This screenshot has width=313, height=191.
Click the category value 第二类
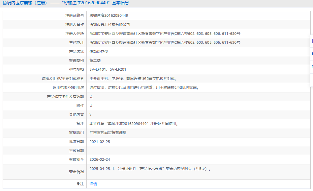tap(95, 61)
